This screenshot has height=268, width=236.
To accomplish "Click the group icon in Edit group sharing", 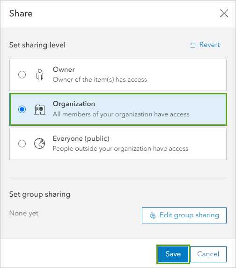I will click(153, 215).
